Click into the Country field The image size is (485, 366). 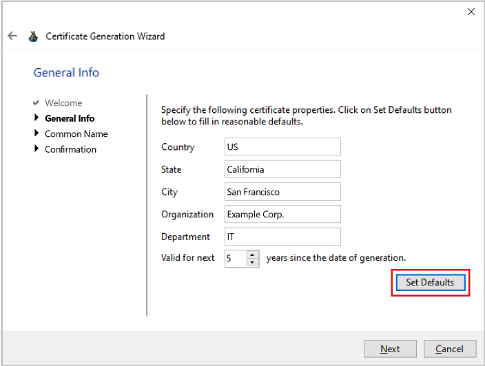click(x=282, y=147)
